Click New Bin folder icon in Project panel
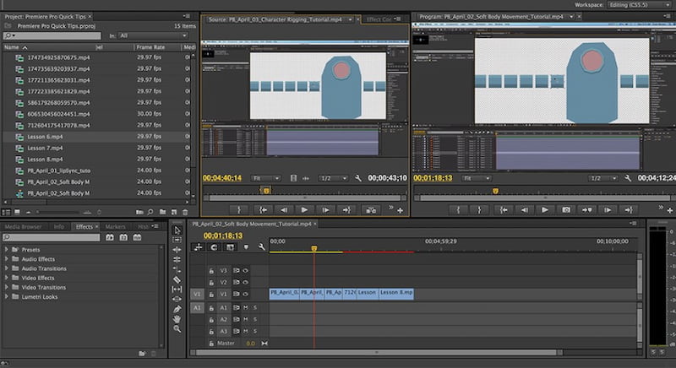The height and width of the screenshot is (368, 676). coord(162,212)
